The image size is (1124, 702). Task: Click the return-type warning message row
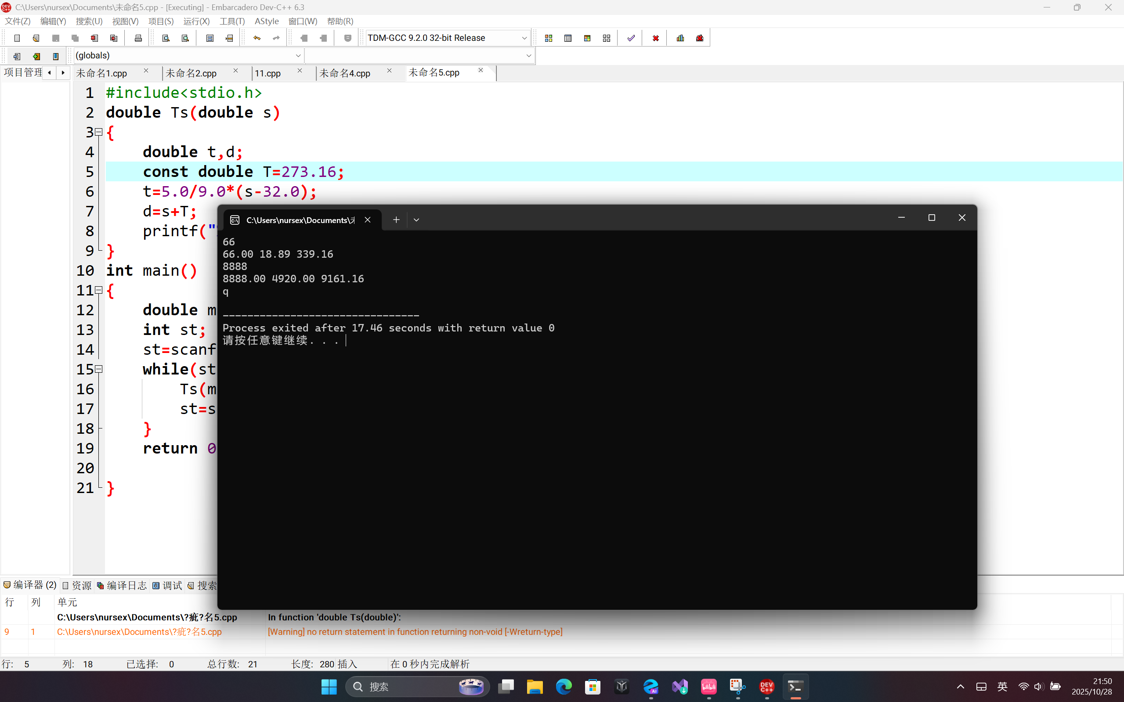pos(414,632)
